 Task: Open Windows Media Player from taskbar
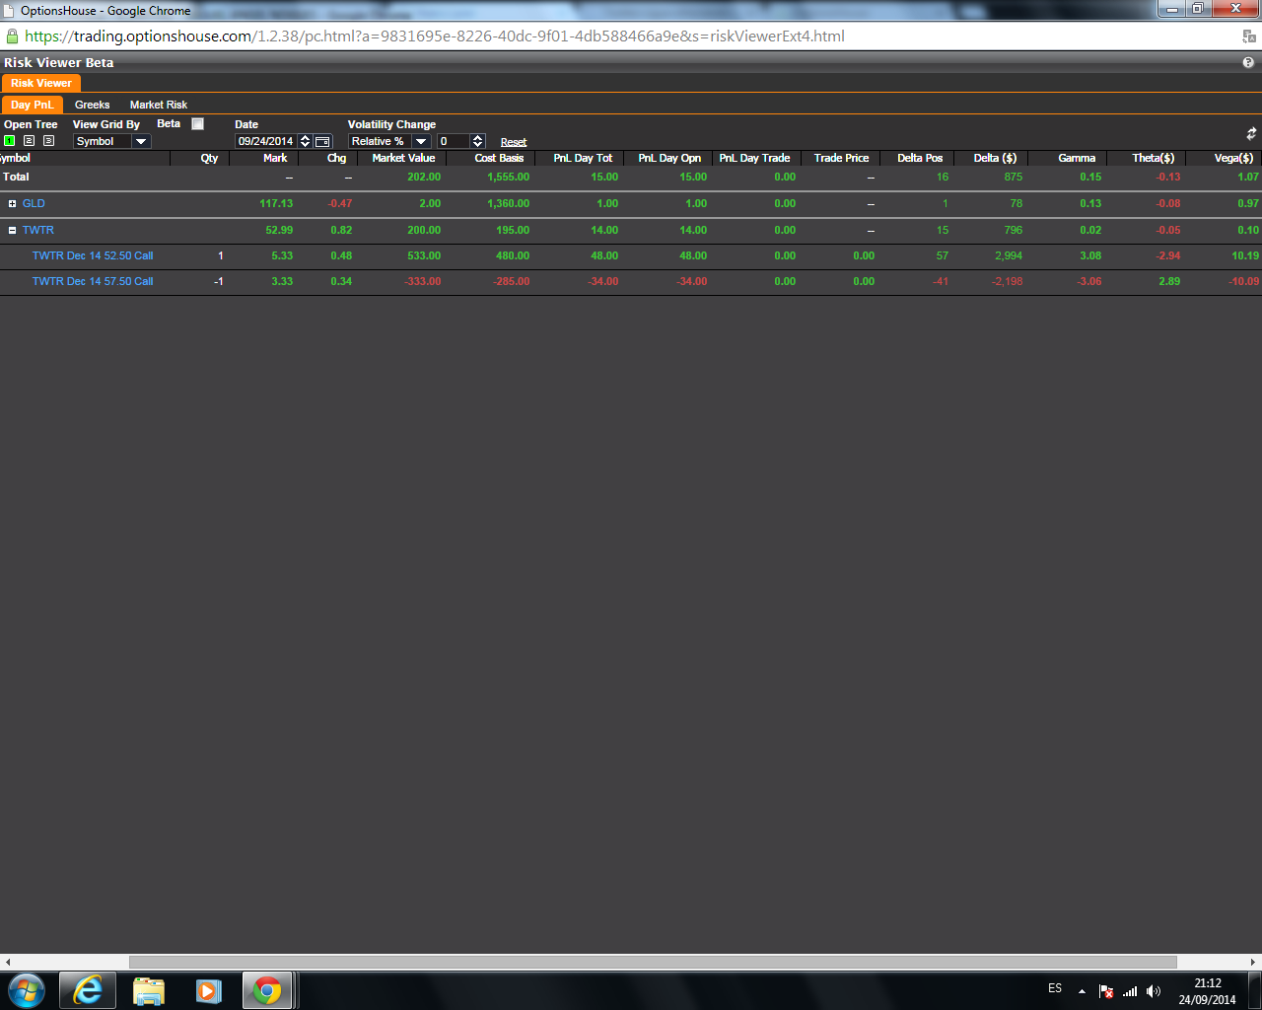[208, 989]
